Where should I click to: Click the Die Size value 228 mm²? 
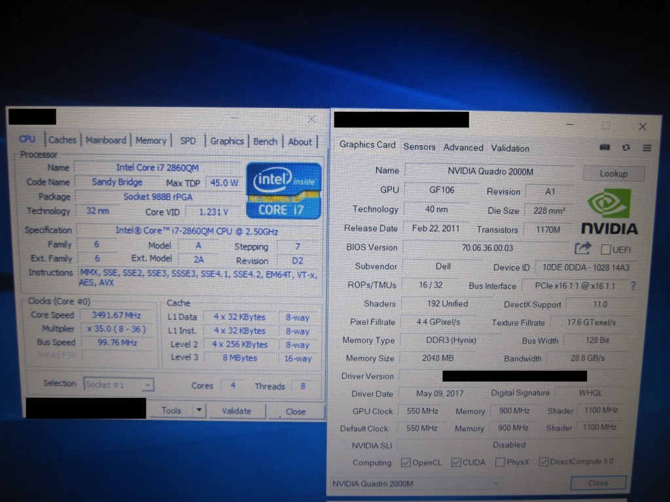pos(549,210)
